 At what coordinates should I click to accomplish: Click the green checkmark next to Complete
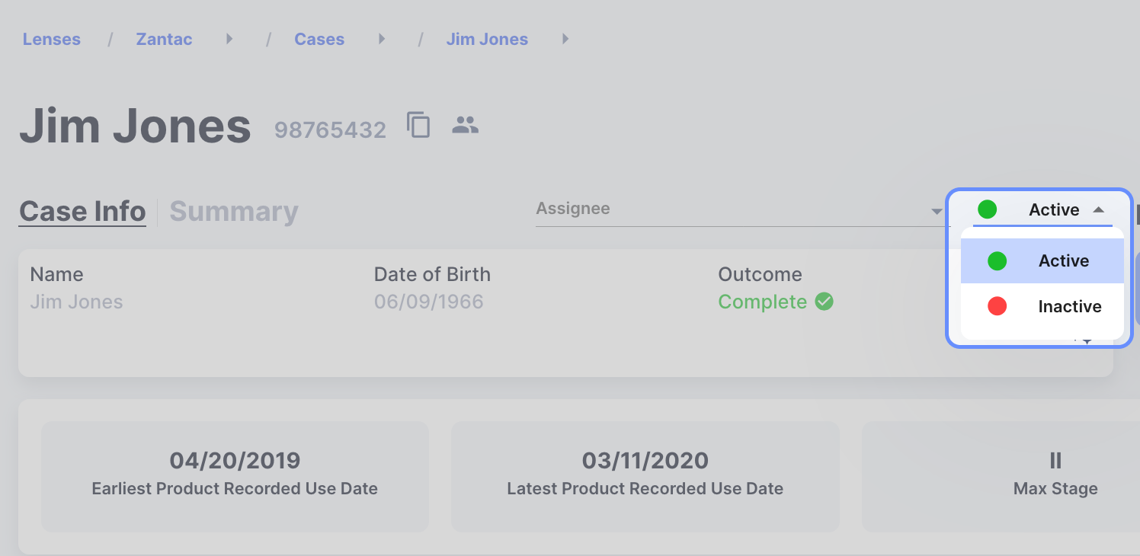point(824,302)
